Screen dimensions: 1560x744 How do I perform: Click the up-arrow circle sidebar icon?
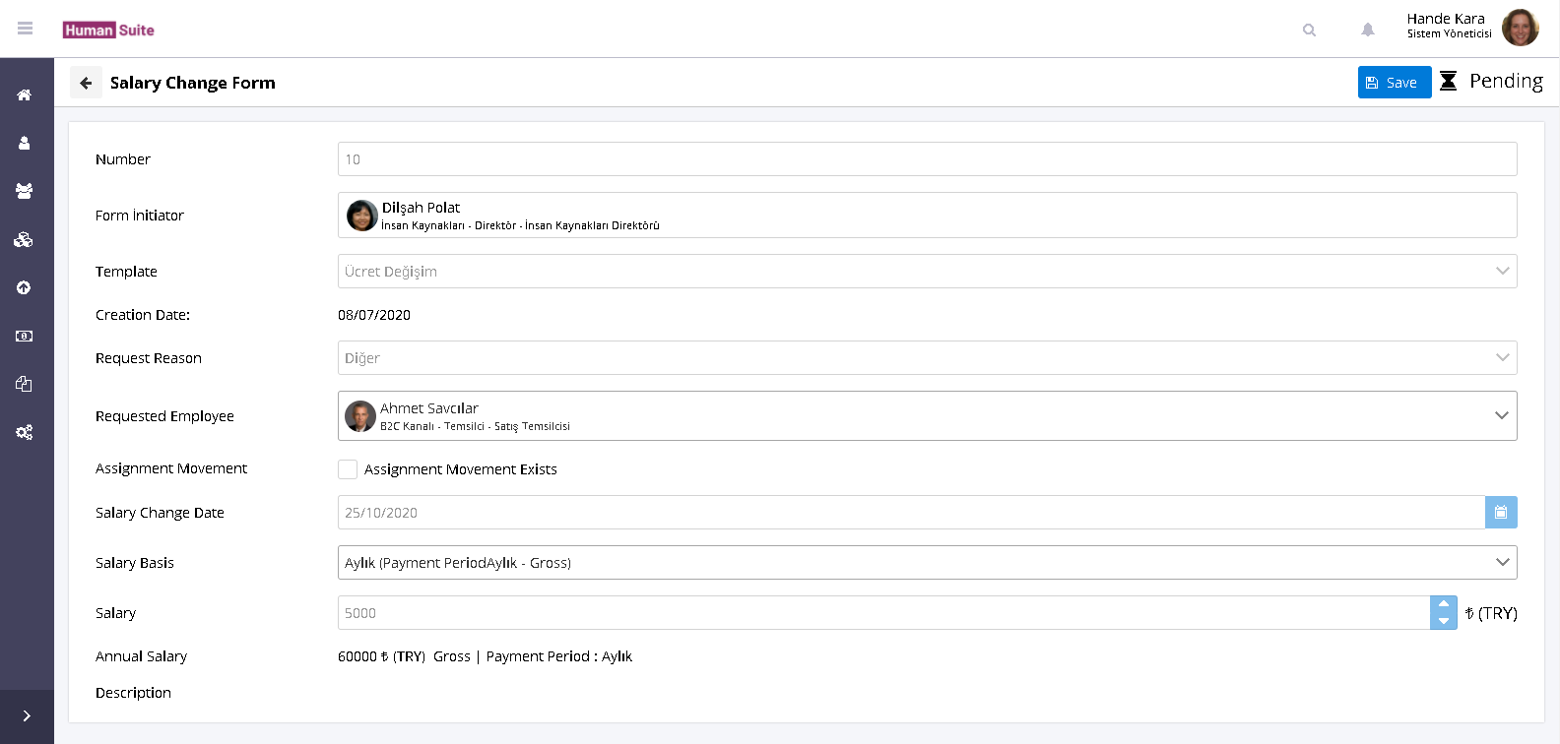pyautogui.click(x=25, y=287)
